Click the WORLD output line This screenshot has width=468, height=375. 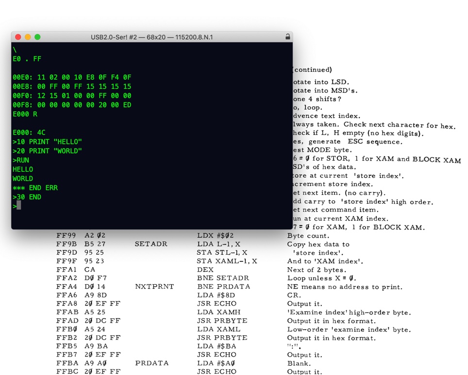point(23,179)
